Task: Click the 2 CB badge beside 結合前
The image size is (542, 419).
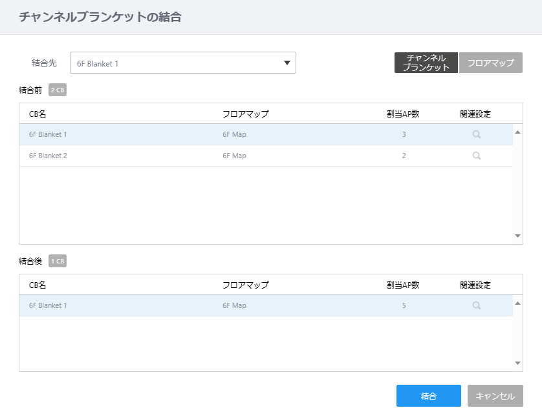Action: (58, 90)
